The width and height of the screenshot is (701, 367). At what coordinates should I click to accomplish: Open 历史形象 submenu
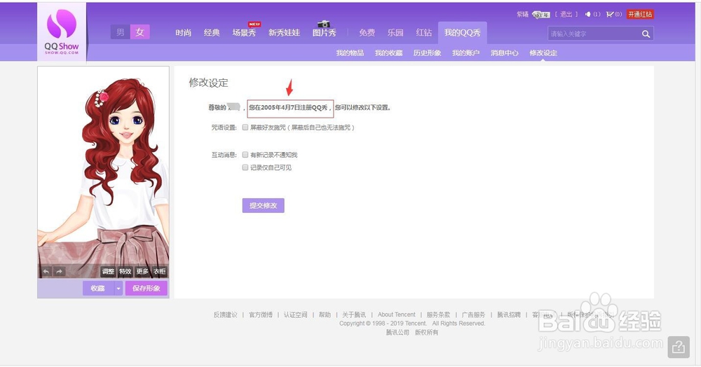(x=428, y=53)
